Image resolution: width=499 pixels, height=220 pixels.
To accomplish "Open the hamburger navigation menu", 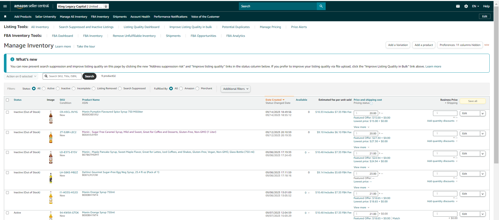I will (5, 6).
